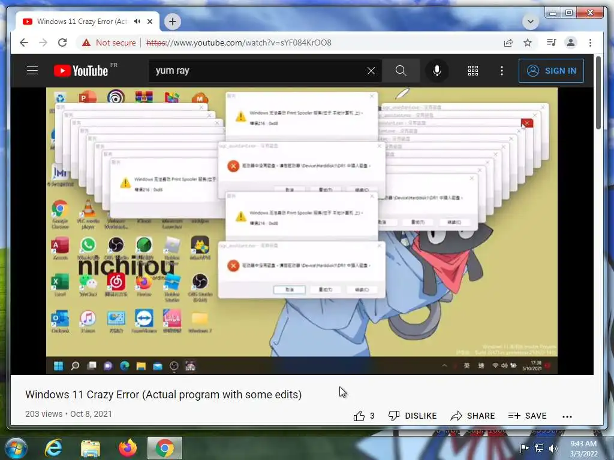Open the YouTube apps grid
Screen dimensions: 614x460
click(472, 71)
